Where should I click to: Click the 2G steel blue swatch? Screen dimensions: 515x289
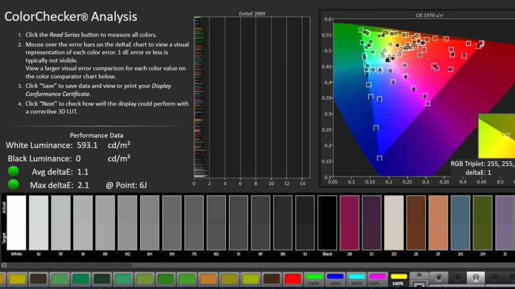pos(461,223)
